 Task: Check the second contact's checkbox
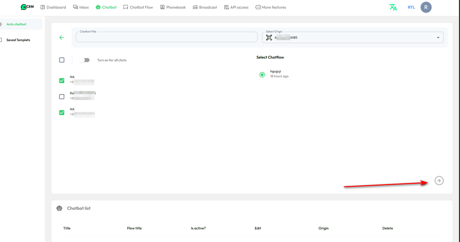[62, 96]
